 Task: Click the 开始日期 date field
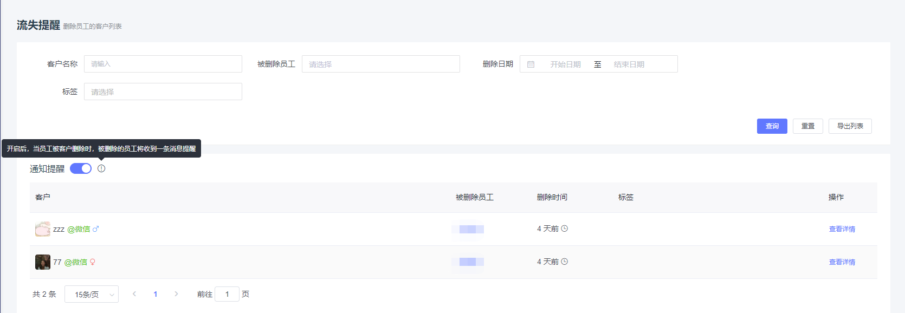coord(565,64)
